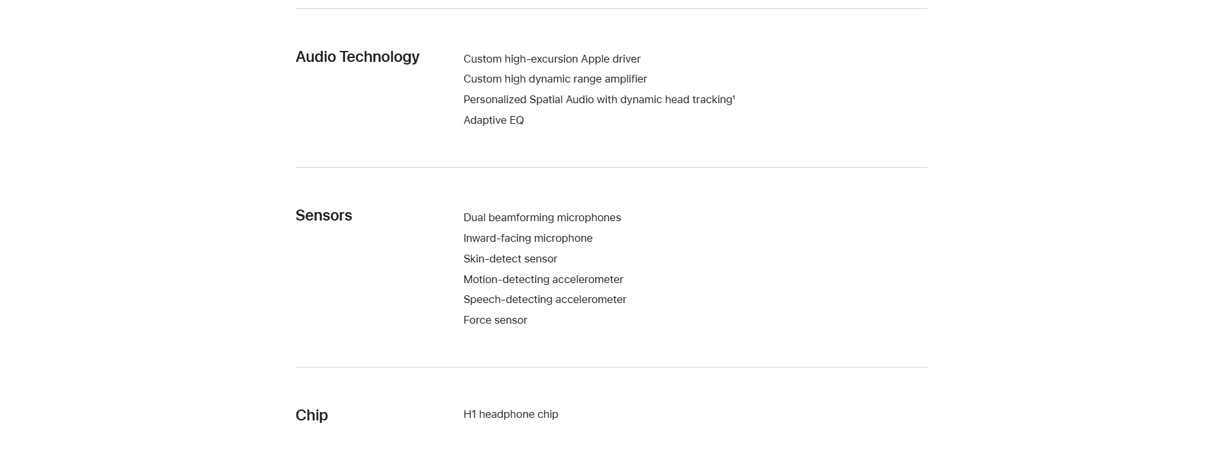Click Force sensor entry
1223x452 pixels.
pyautogui.click(x=495, y=320)
